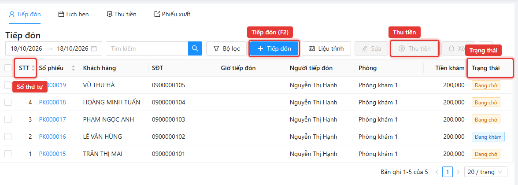Click page number 1 in pagination
The width and height of the screenshot is (518, 185).
click(x=448, y=172)
